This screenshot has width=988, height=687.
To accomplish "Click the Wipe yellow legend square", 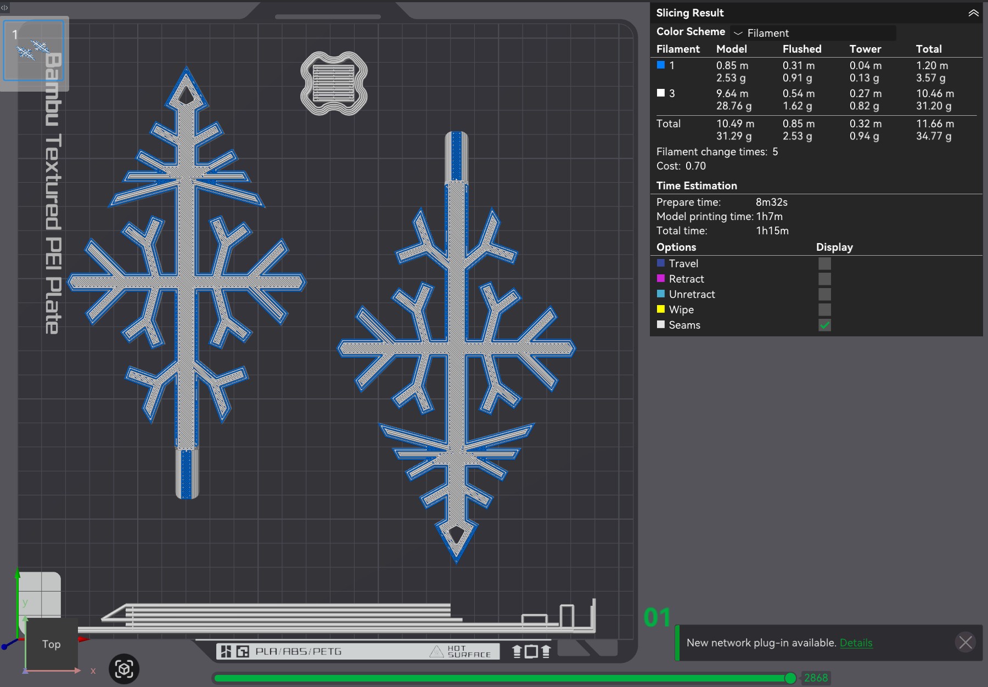I will tap(661, 309).
